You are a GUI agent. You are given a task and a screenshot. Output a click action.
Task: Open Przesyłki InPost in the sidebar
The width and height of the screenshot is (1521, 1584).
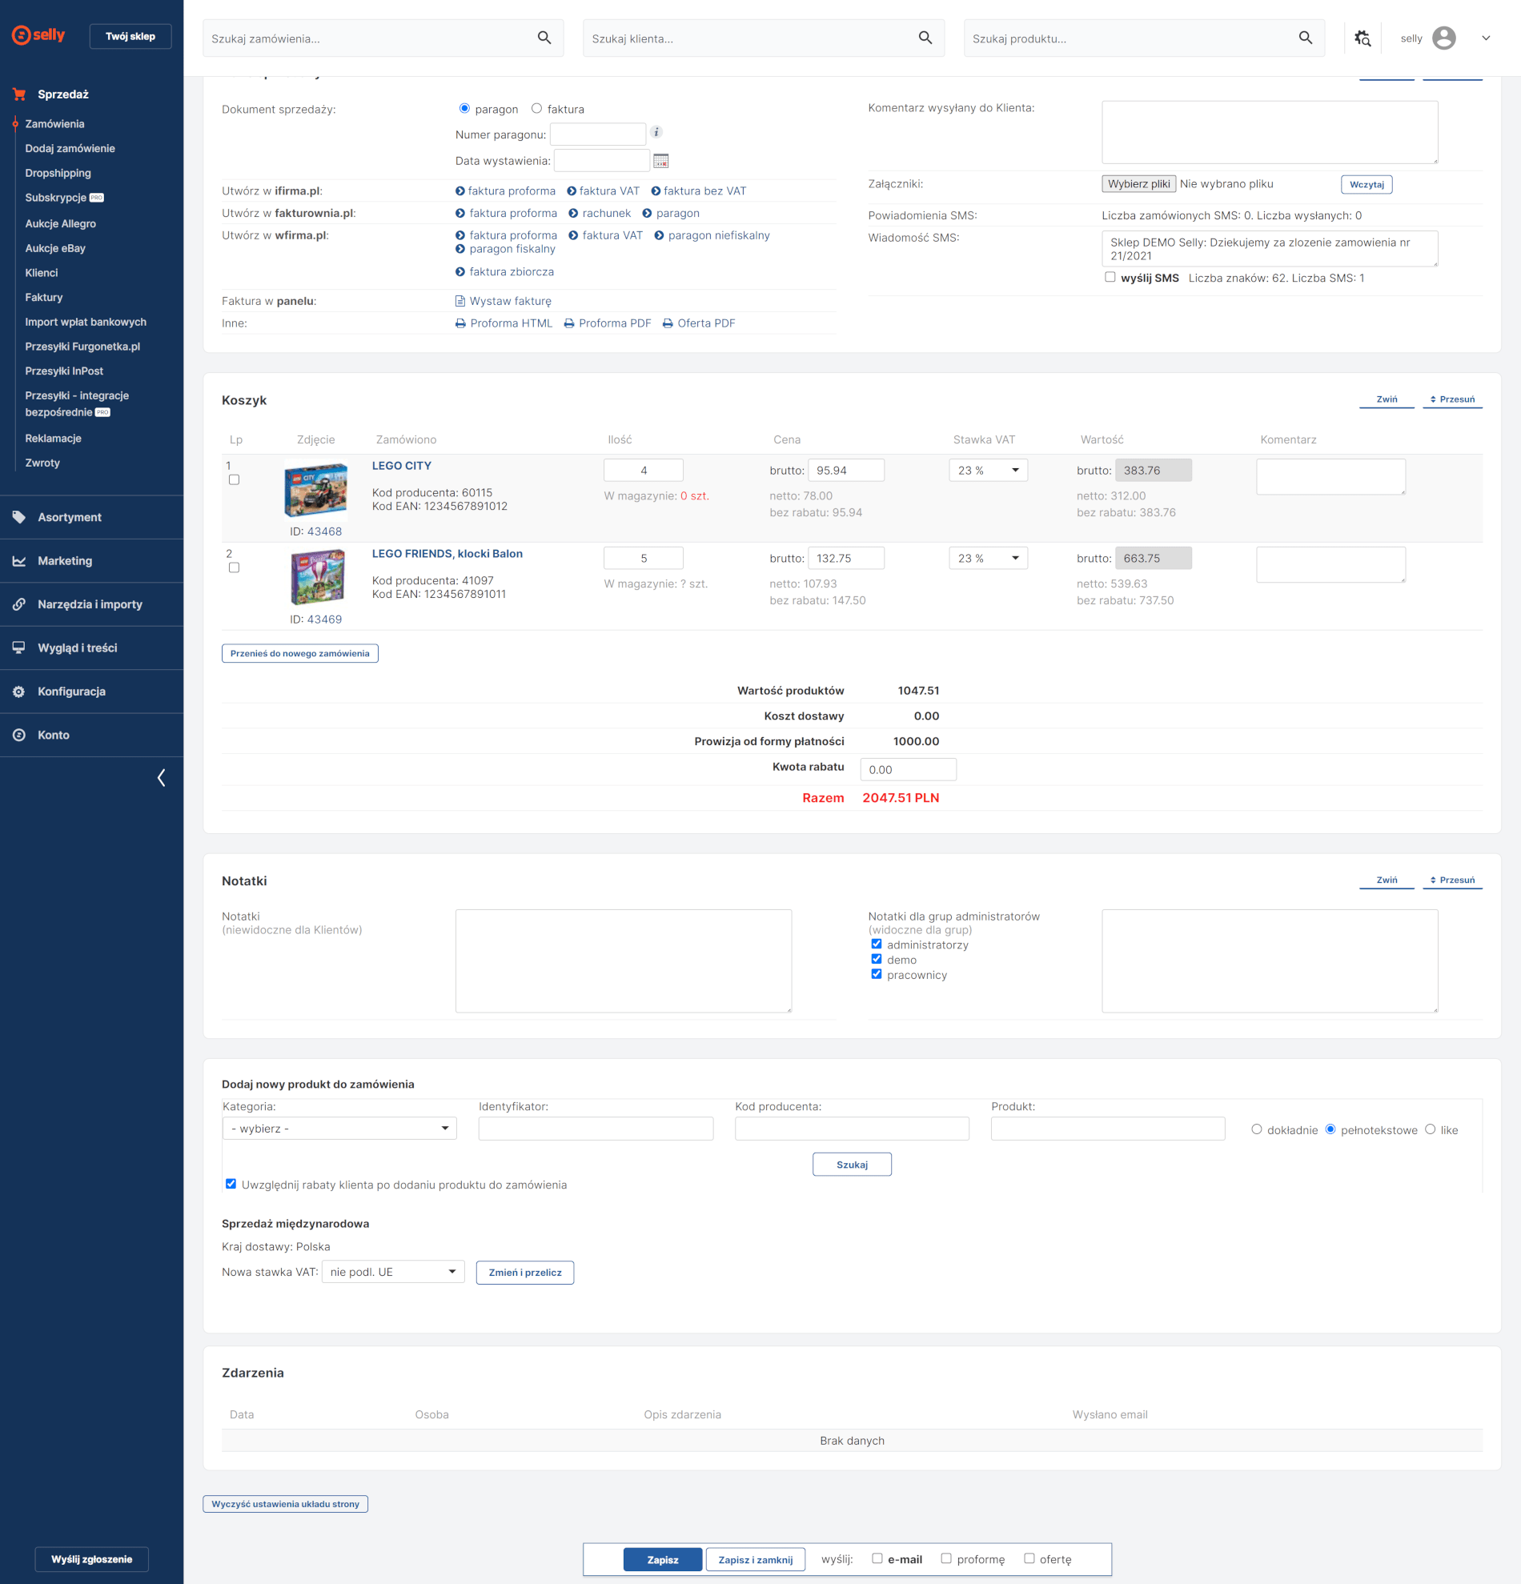pos(65,371)
